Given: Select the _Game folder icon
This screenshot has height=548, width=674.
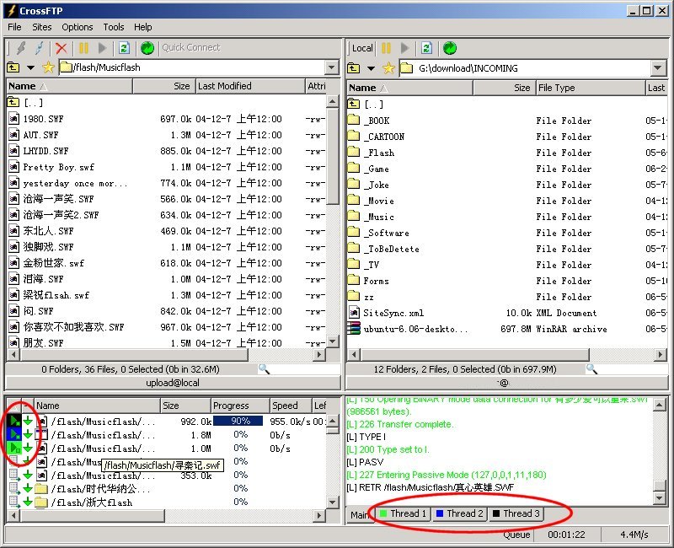Looking at the screenshot, I should [x=354, y=168].
